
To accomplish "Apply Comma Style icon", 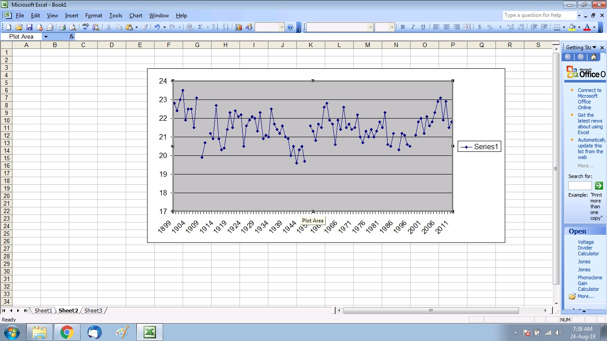I will (x=500, y=27).
